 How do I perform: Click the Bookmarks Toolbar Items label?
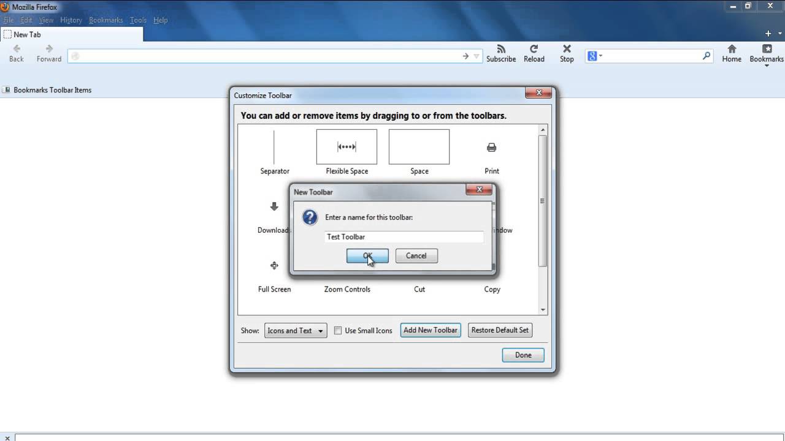pos(53,90)
